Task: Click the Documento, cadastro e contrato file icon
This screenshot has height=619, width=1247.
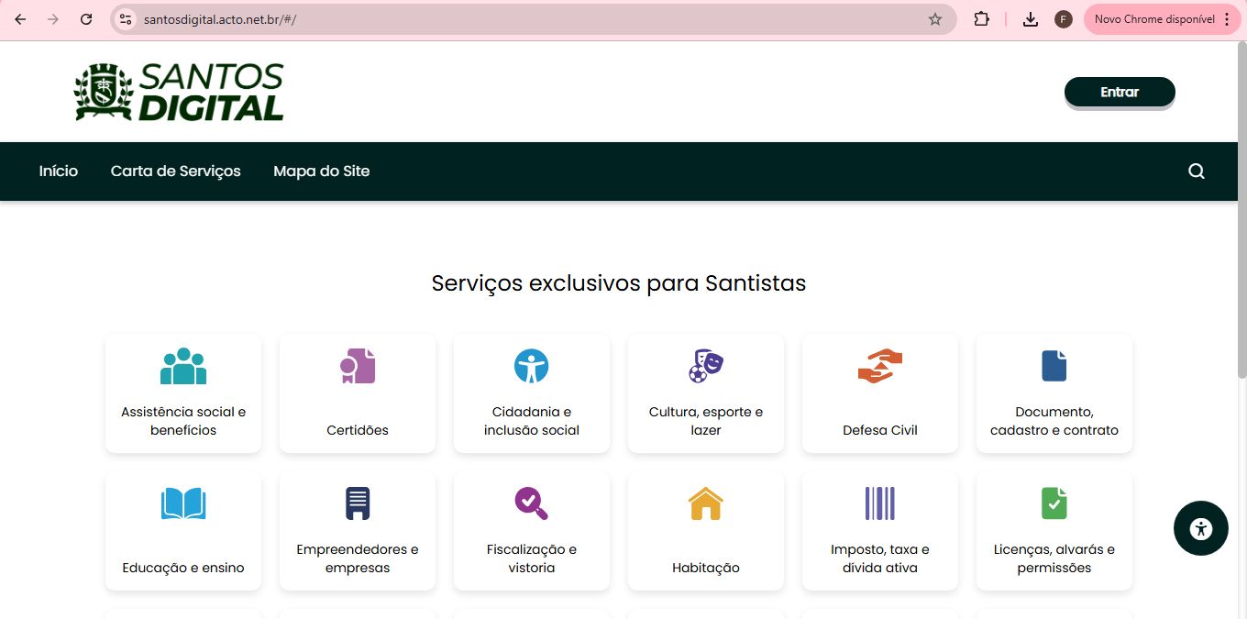Action: [1054, 365]
